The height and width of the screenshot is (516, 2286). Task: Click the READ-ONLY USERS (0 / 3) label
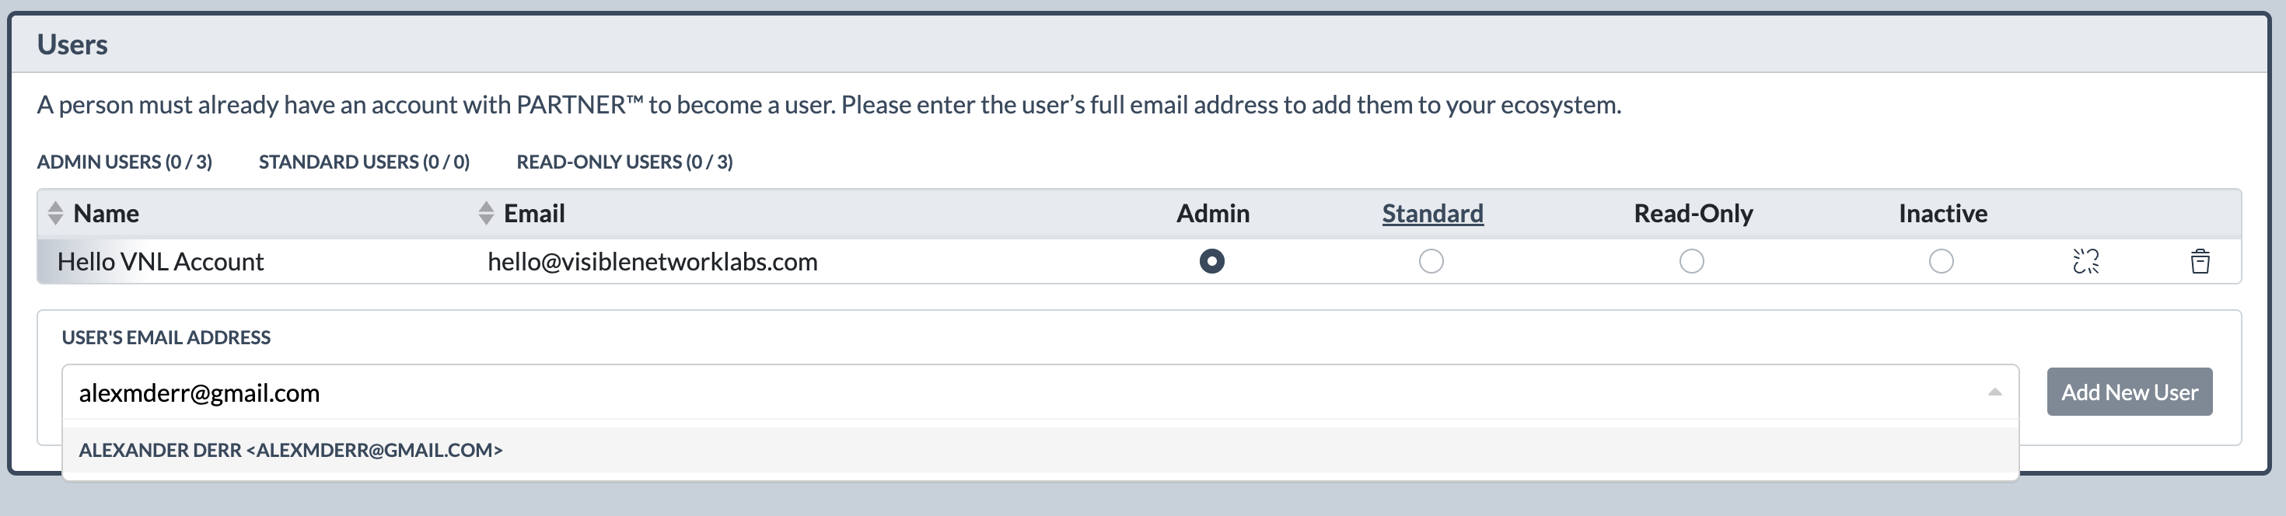[624, 162]
